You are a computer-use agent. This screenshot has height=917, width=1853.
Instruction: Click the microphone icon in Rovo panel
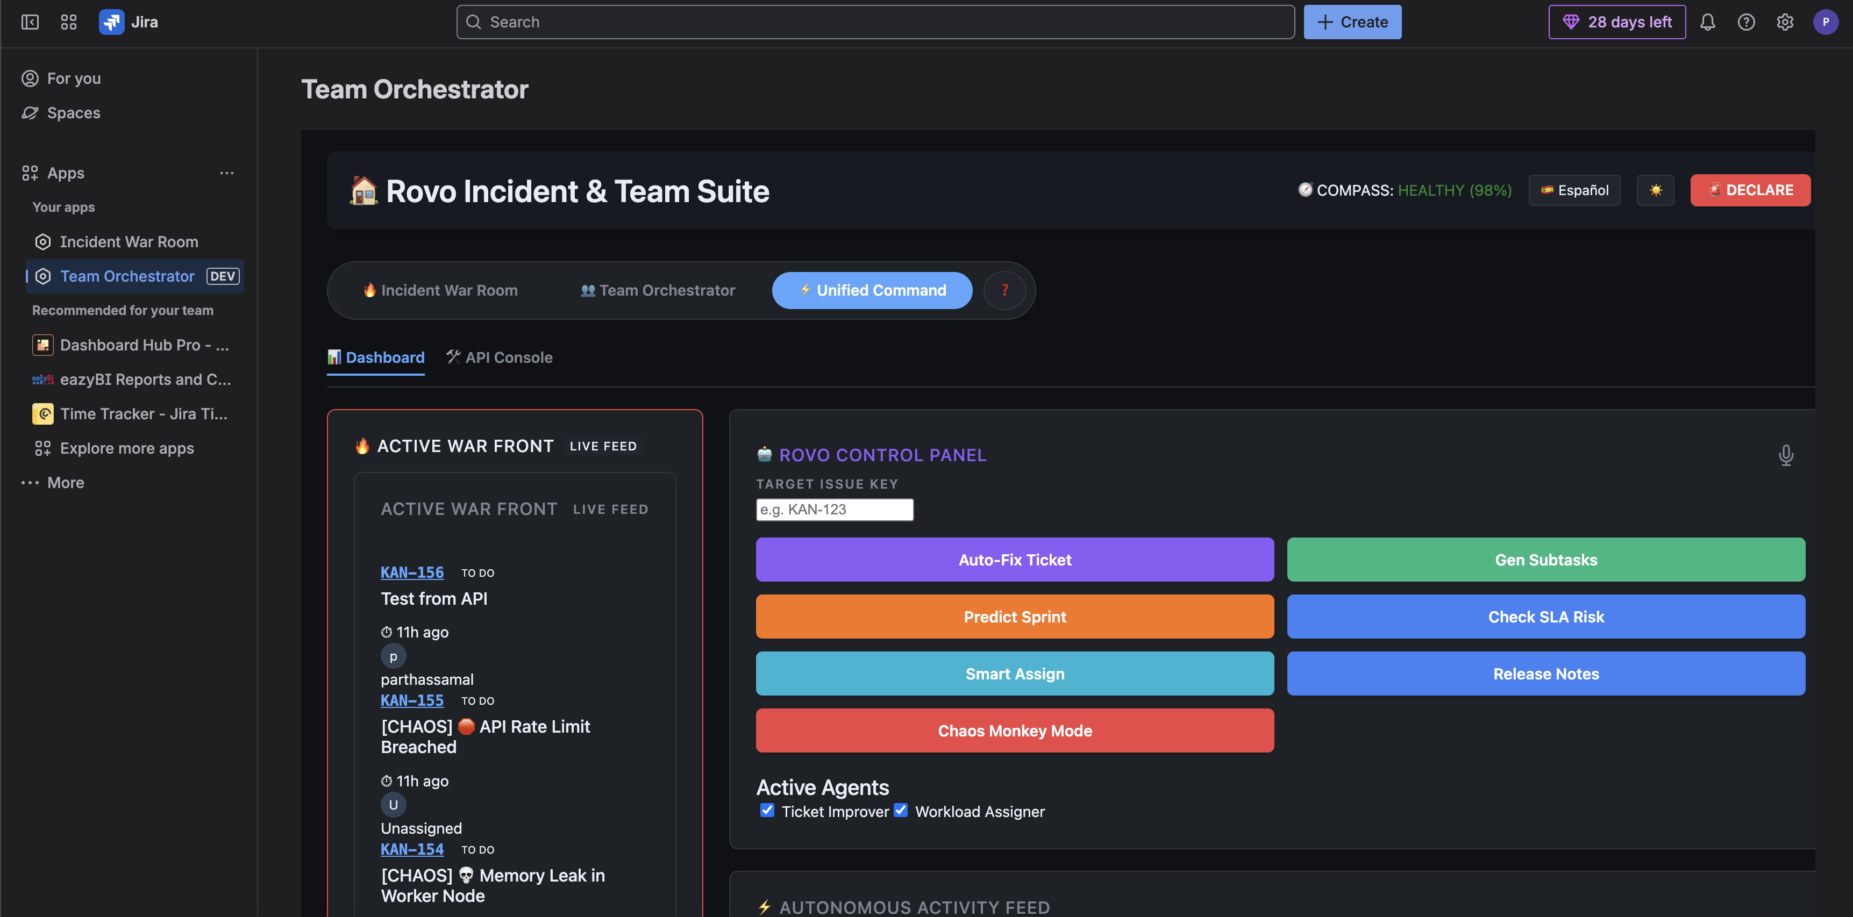pyautogui.click(x=1785, y=455)
